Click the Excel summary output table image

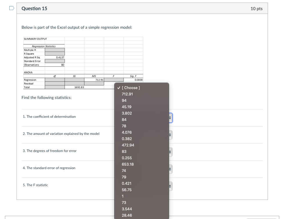coord(83,63)
